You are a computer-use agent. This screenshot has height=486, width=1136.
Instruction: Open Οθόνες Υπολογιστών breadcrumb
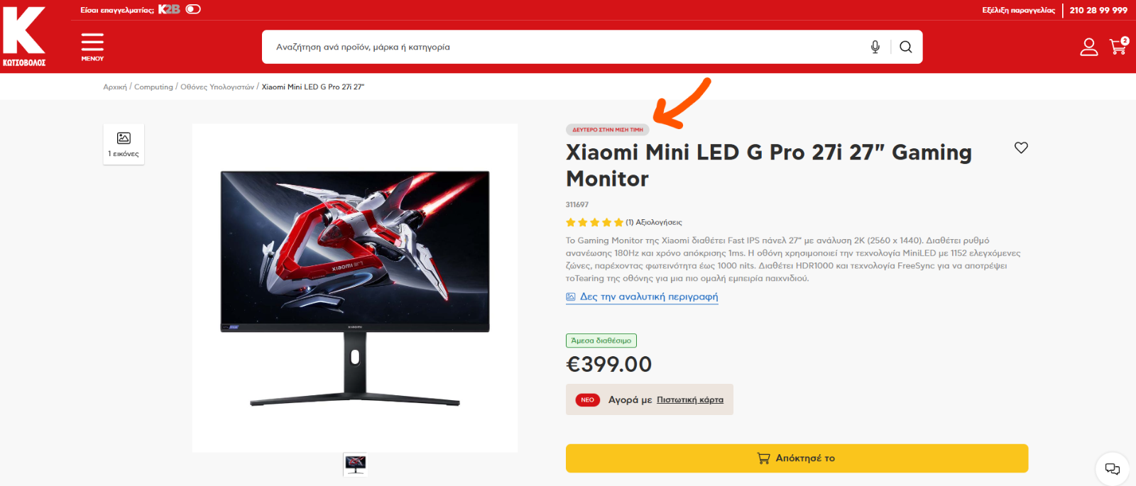(217, 87)
